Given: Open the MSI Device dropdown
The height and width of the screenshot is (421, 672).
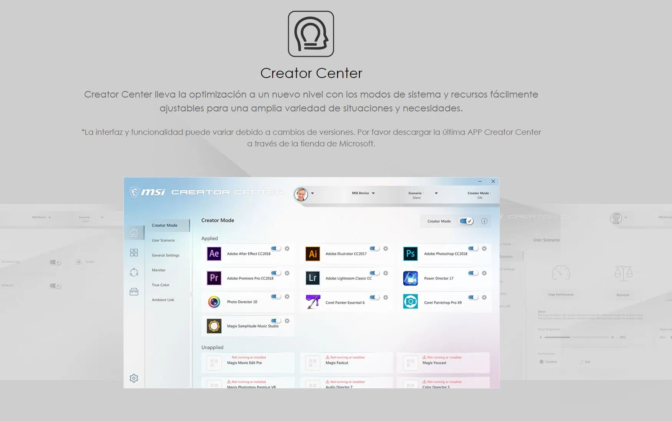Looking at the screenshot, I should click(363, 193).
